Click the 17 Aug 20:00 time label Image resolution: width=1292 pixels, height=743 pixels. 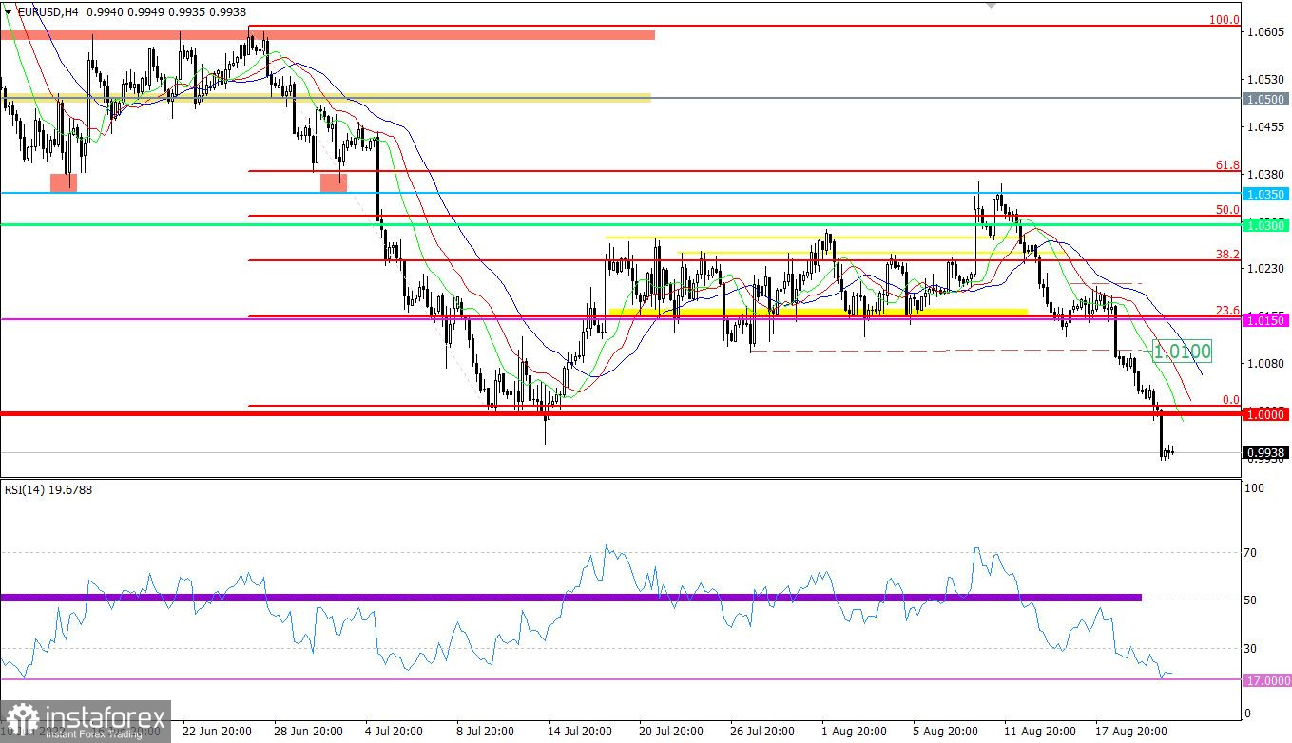(1129, 732)
